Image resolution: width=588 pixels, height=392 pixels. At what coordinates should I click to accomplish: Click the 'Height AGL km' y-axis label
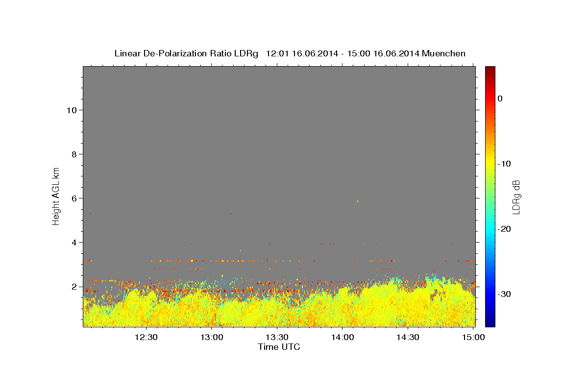(x=56, y=196)
